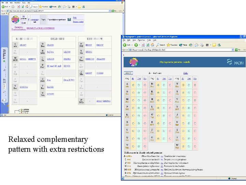The height and width of the screenshot is (185, 246).
Task: Open Back history dropdown in Phylogenetic patterns window
Action: click(132, 45)
